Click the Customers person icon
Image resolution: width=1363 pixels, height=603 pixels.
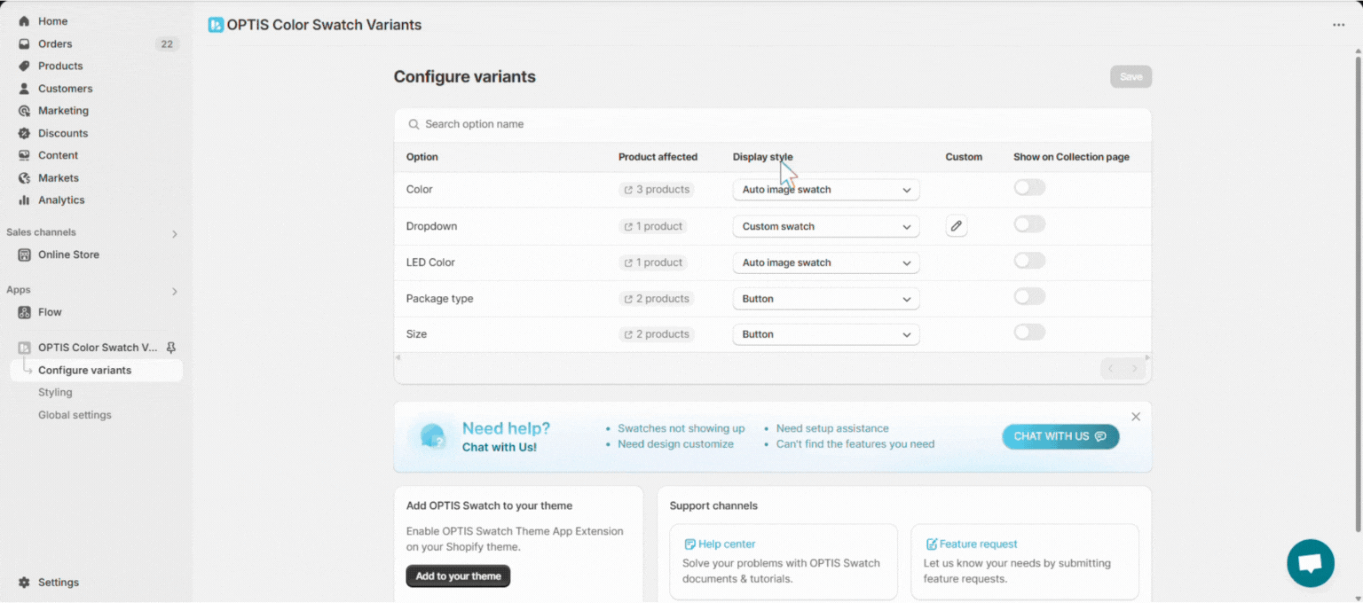click(x=24, y=89)
